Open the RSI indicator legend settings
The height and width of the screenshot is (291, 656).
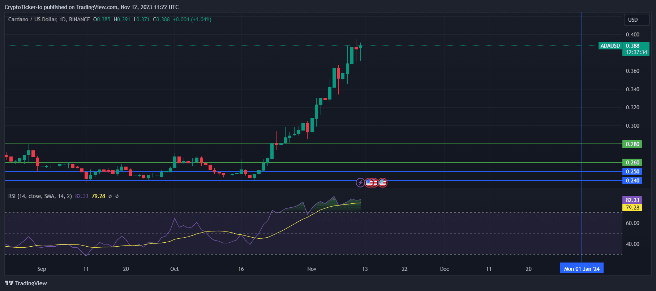point(40,196)
